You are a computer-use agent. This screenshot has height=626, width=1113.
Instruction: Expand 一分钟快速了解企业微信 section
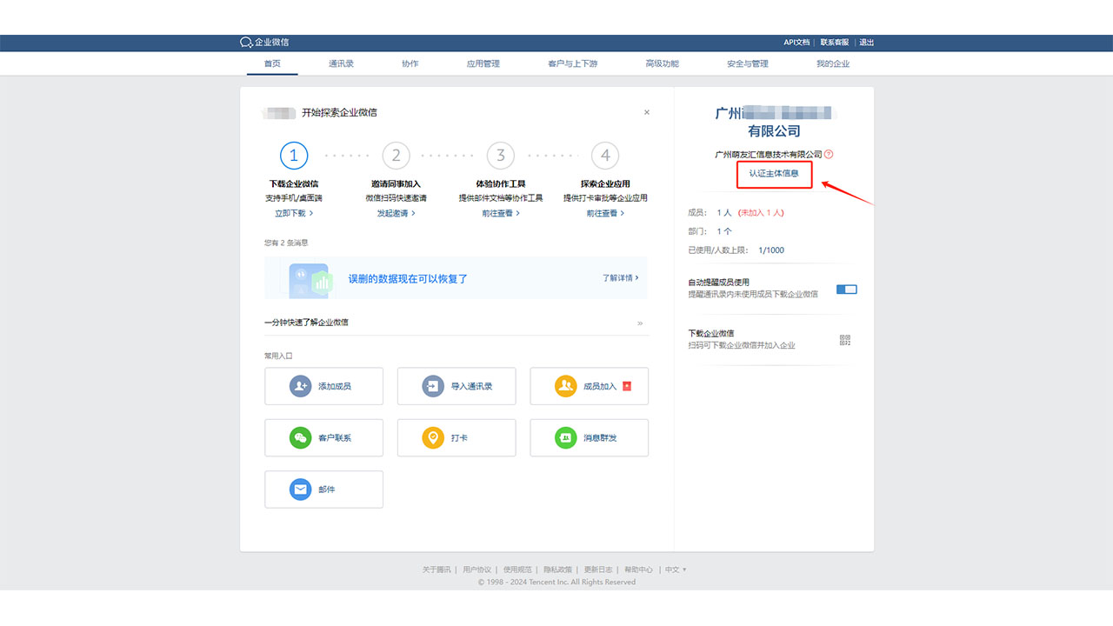point(640,323)
